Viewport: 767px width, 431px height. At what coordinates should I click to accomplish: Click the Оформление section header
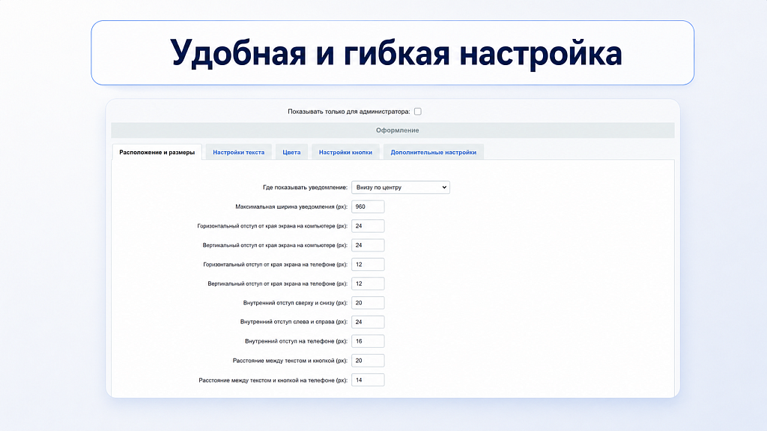(x=392, y=130)
